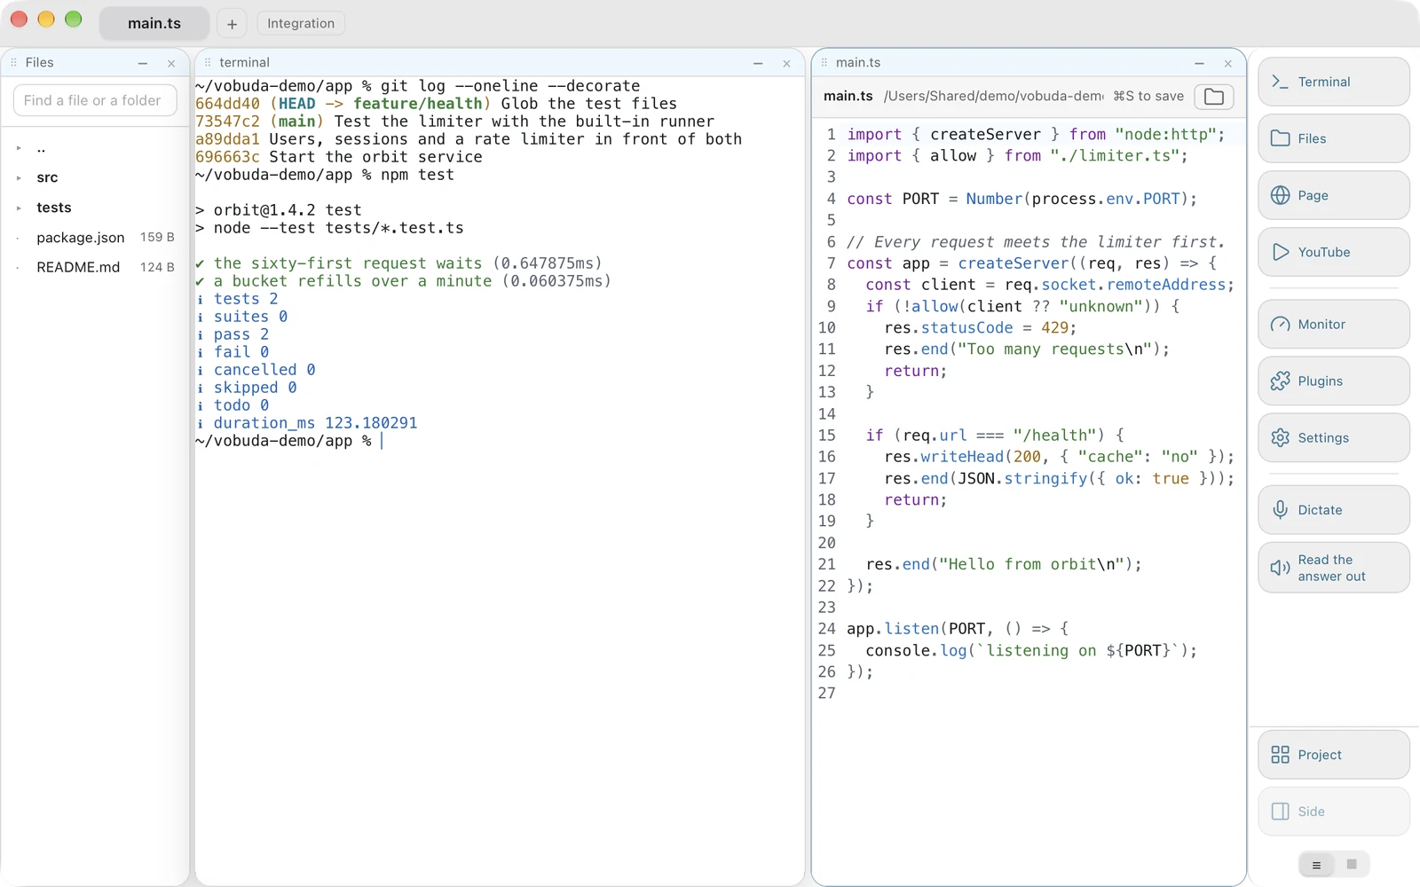Switch to the Project layout
This screenshot has height=887, width=1420.
(x=1333, y=755)
